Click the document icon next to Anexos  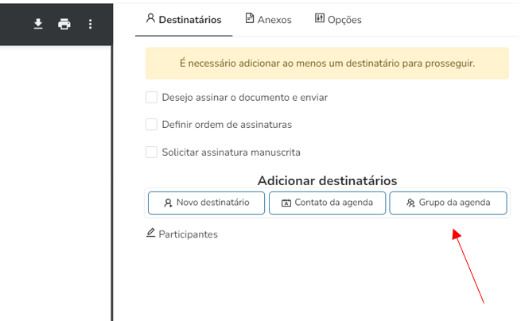[x=250, y=18]
